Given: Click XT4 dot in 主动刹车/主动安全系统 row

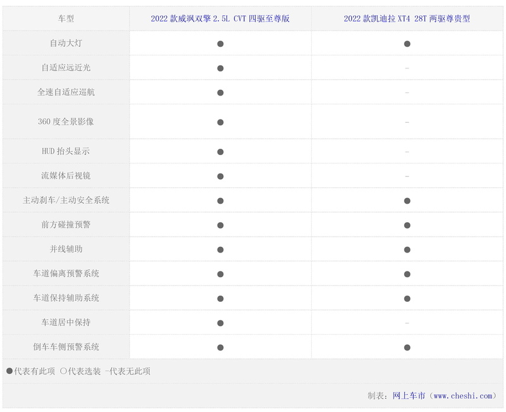Looking at the screenshot, I should point(407,201).
